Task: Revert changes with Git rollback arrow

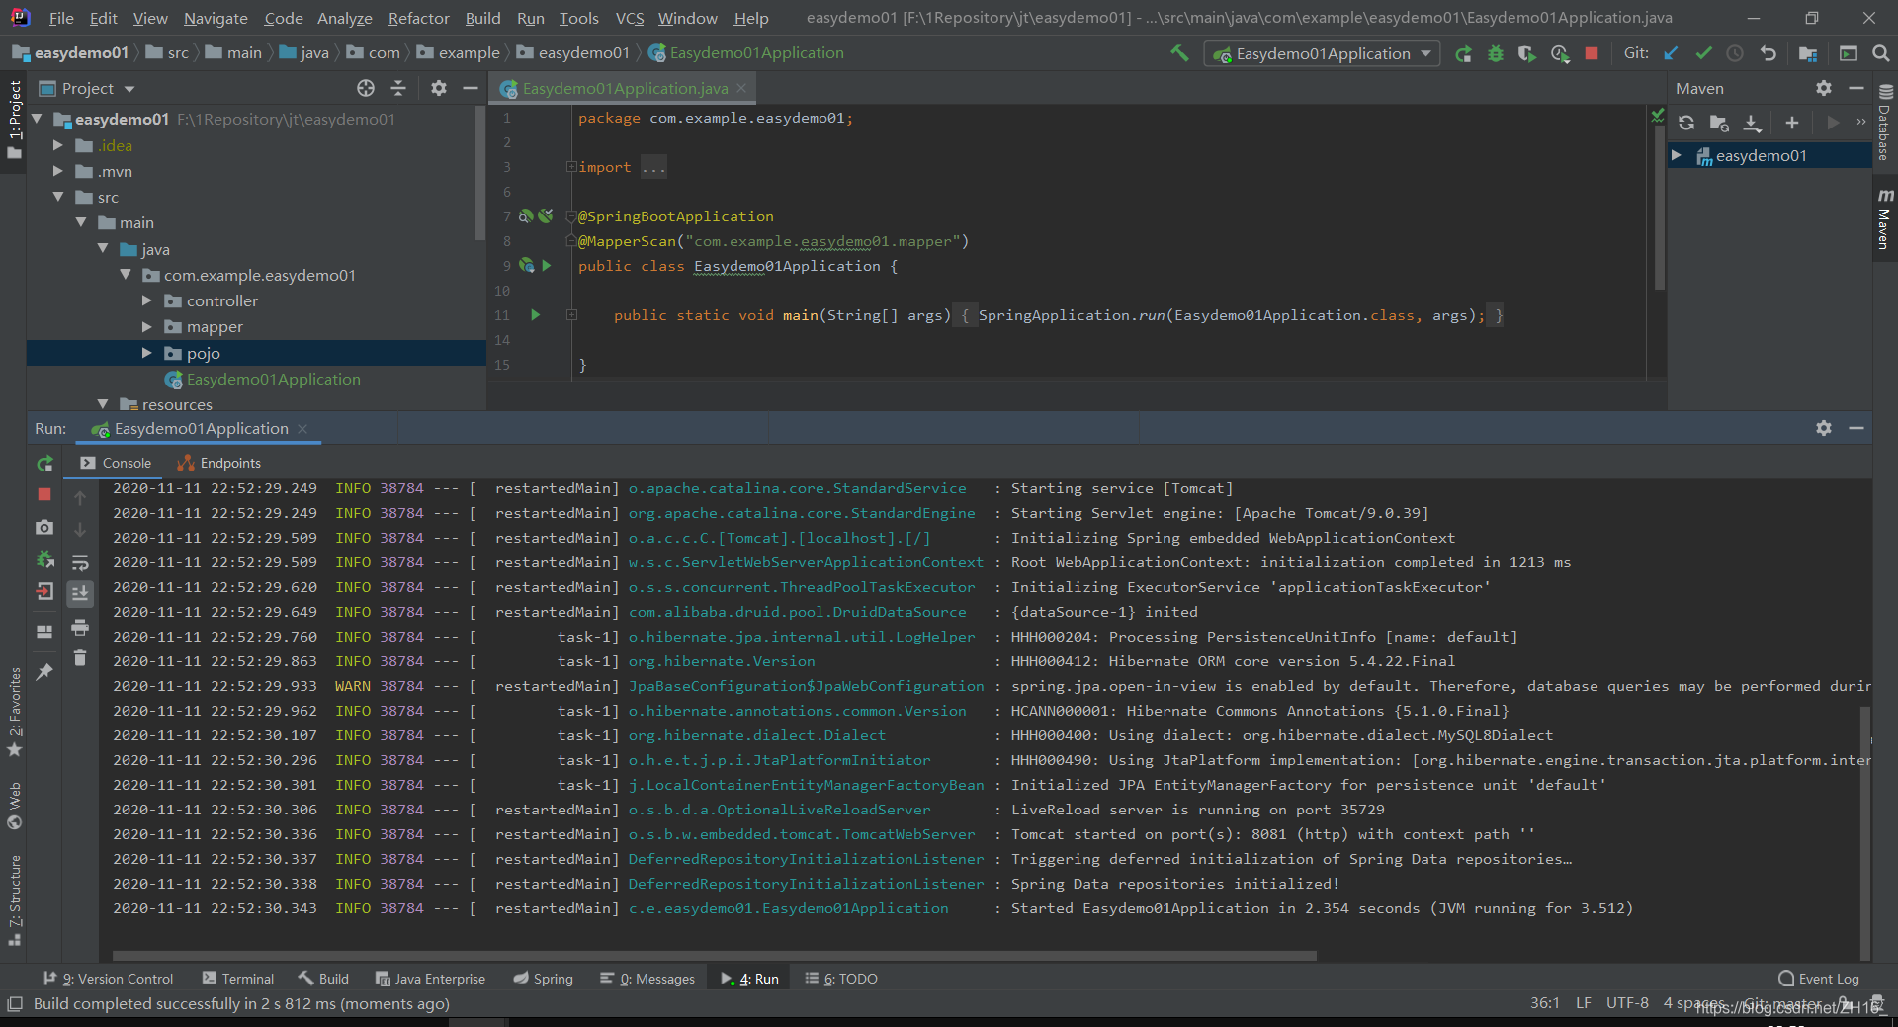Action: (1769, 53)
